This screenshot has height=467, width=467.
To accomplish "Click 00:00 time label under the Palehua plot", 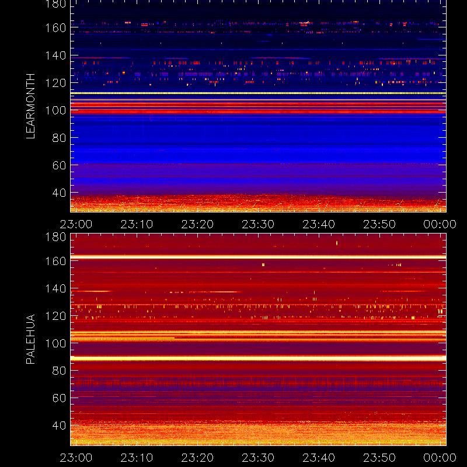I will coord(440,458).
